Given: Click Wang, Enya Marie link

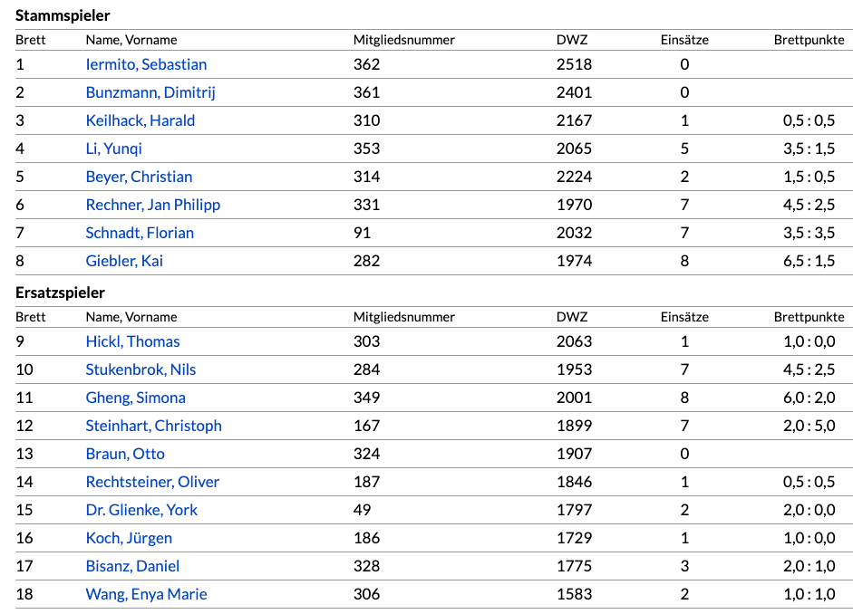Looking at the screenshot, I should point(146,594).
